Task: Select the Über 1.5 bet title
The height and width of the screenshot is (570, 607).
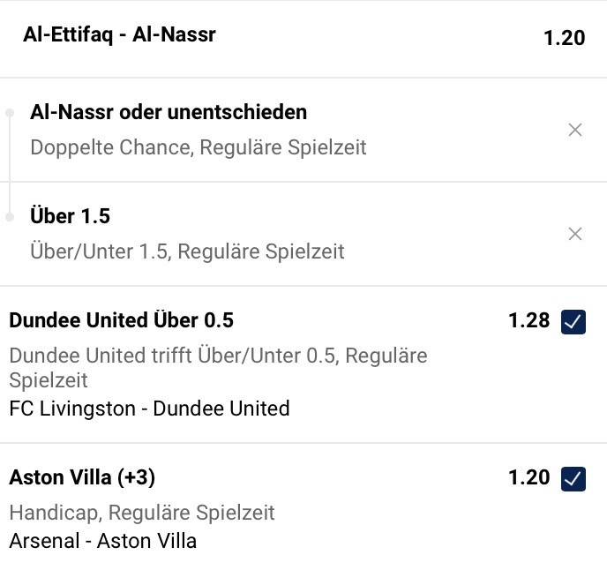Action: [71, 216]
